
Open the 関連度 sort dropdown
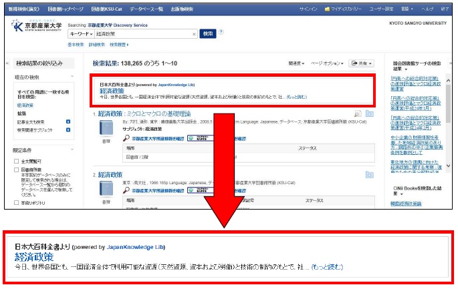[296, 63]
